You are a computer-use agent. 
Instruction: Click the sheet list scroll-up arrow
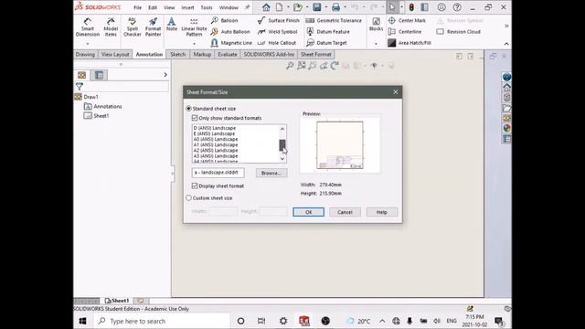coord(282,129)
